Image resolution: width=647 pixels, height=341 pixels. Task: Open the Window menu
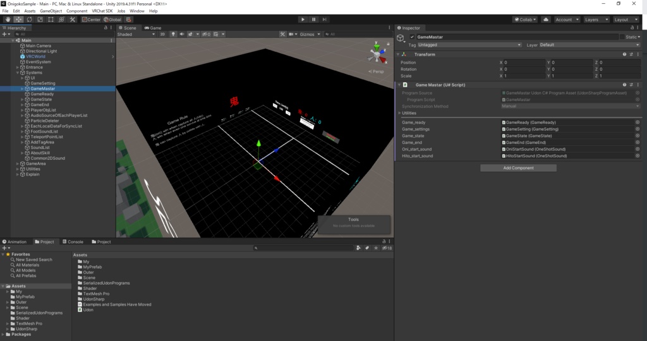pyautogui.click(x=137, y=11)
